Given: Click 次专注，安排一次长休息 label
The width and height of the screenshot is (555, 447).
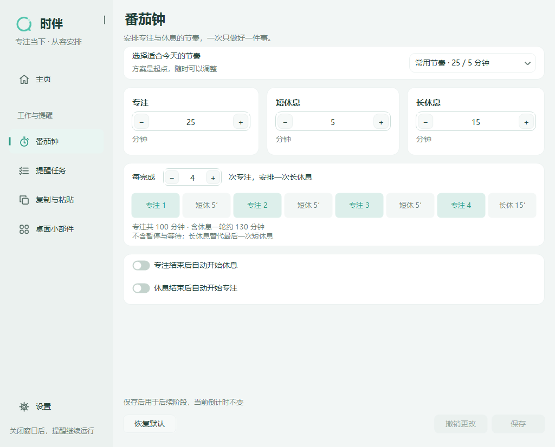Looking at the screenshot, I should [270, 177].
